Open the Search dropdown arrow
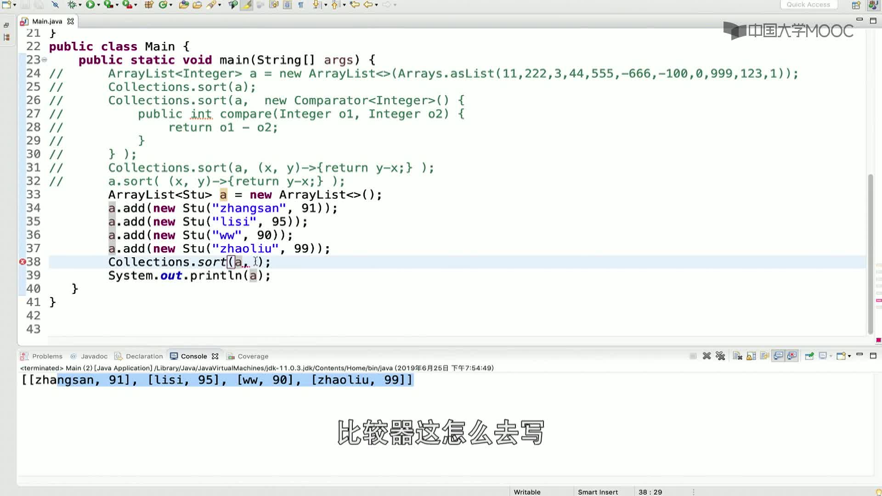This screenshot has width=882, height=496. pyautogui.click(x=220, y=5)
